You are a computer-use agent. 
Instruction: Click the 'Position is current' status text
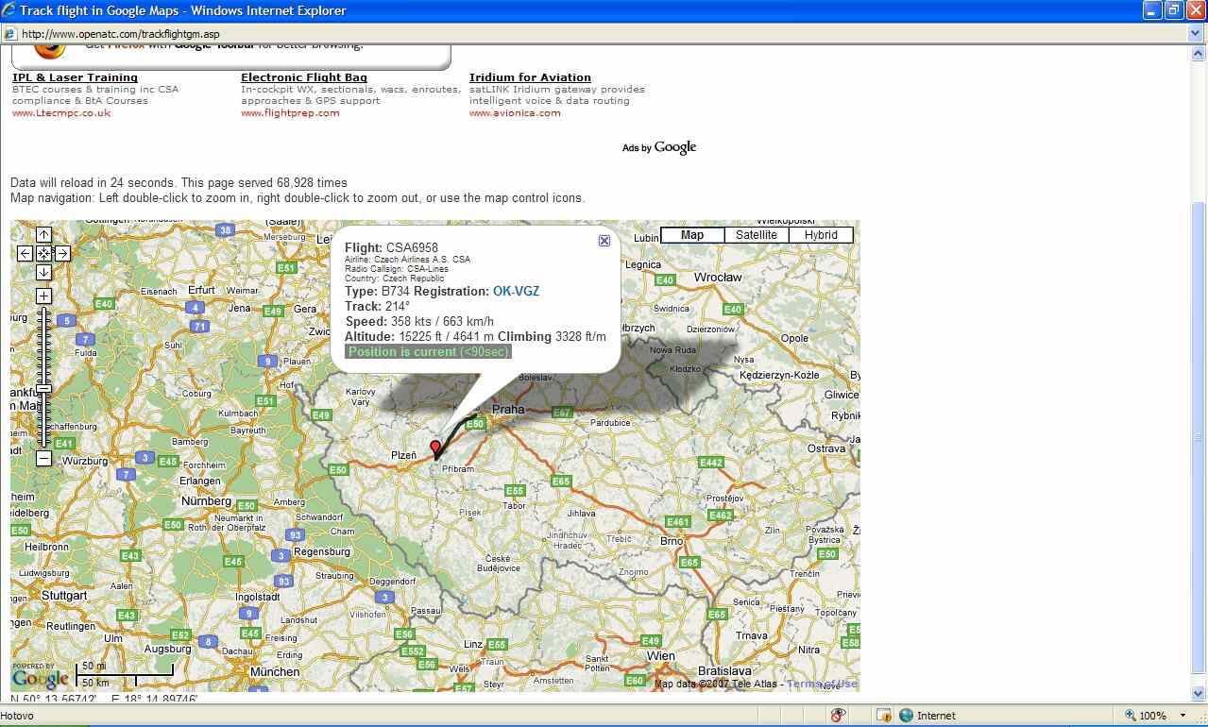pos(429,352)
